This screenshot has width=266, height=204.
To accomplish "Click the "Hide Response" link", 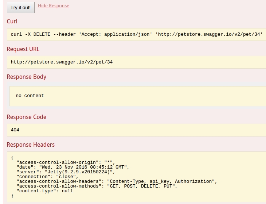I will click(54, 6).
